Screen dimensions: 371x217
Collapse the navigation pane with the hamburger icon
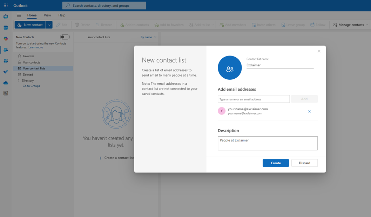click(x=19, y=15)
